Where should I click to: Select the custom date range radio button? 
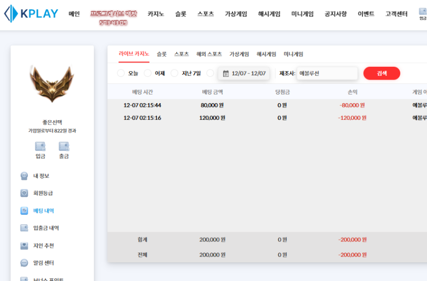(x=210, y=73)
